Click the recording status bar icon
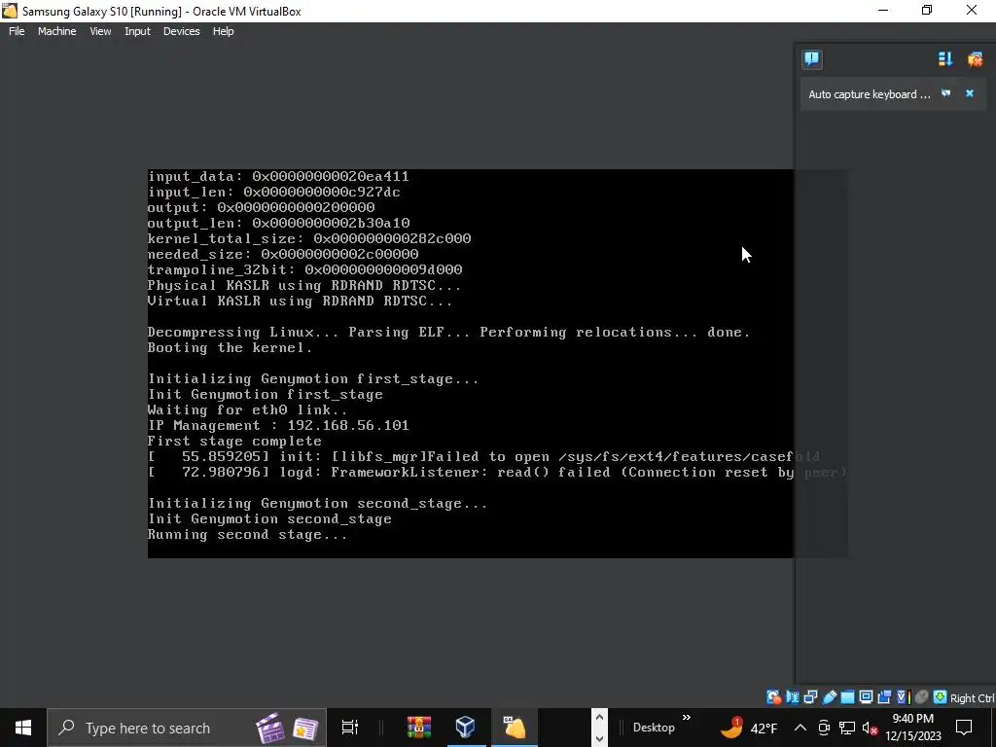The height and width of the screenshot is (747, 996). point(884,697)
